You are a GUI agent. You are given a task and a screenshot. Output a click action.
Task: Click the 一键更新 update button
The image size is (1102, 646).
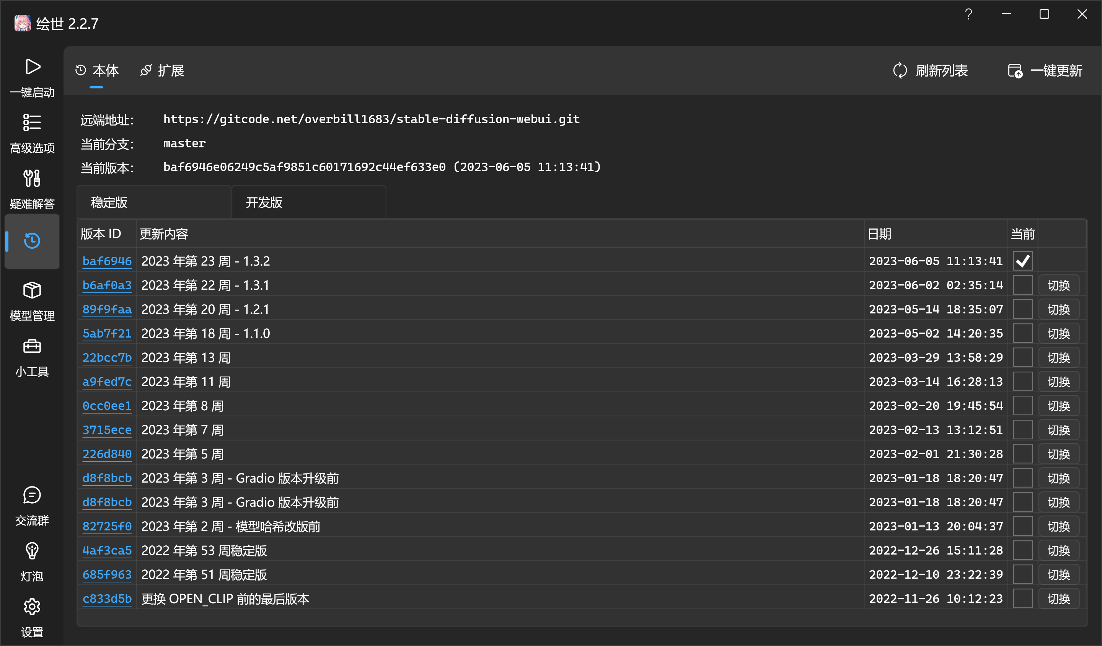1045,70
